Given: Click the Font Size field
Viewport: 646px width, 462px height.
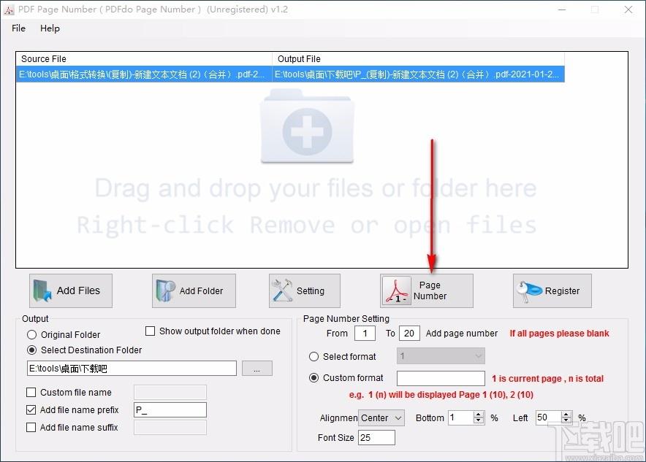Looking at the screenshot, I should 376,438.
